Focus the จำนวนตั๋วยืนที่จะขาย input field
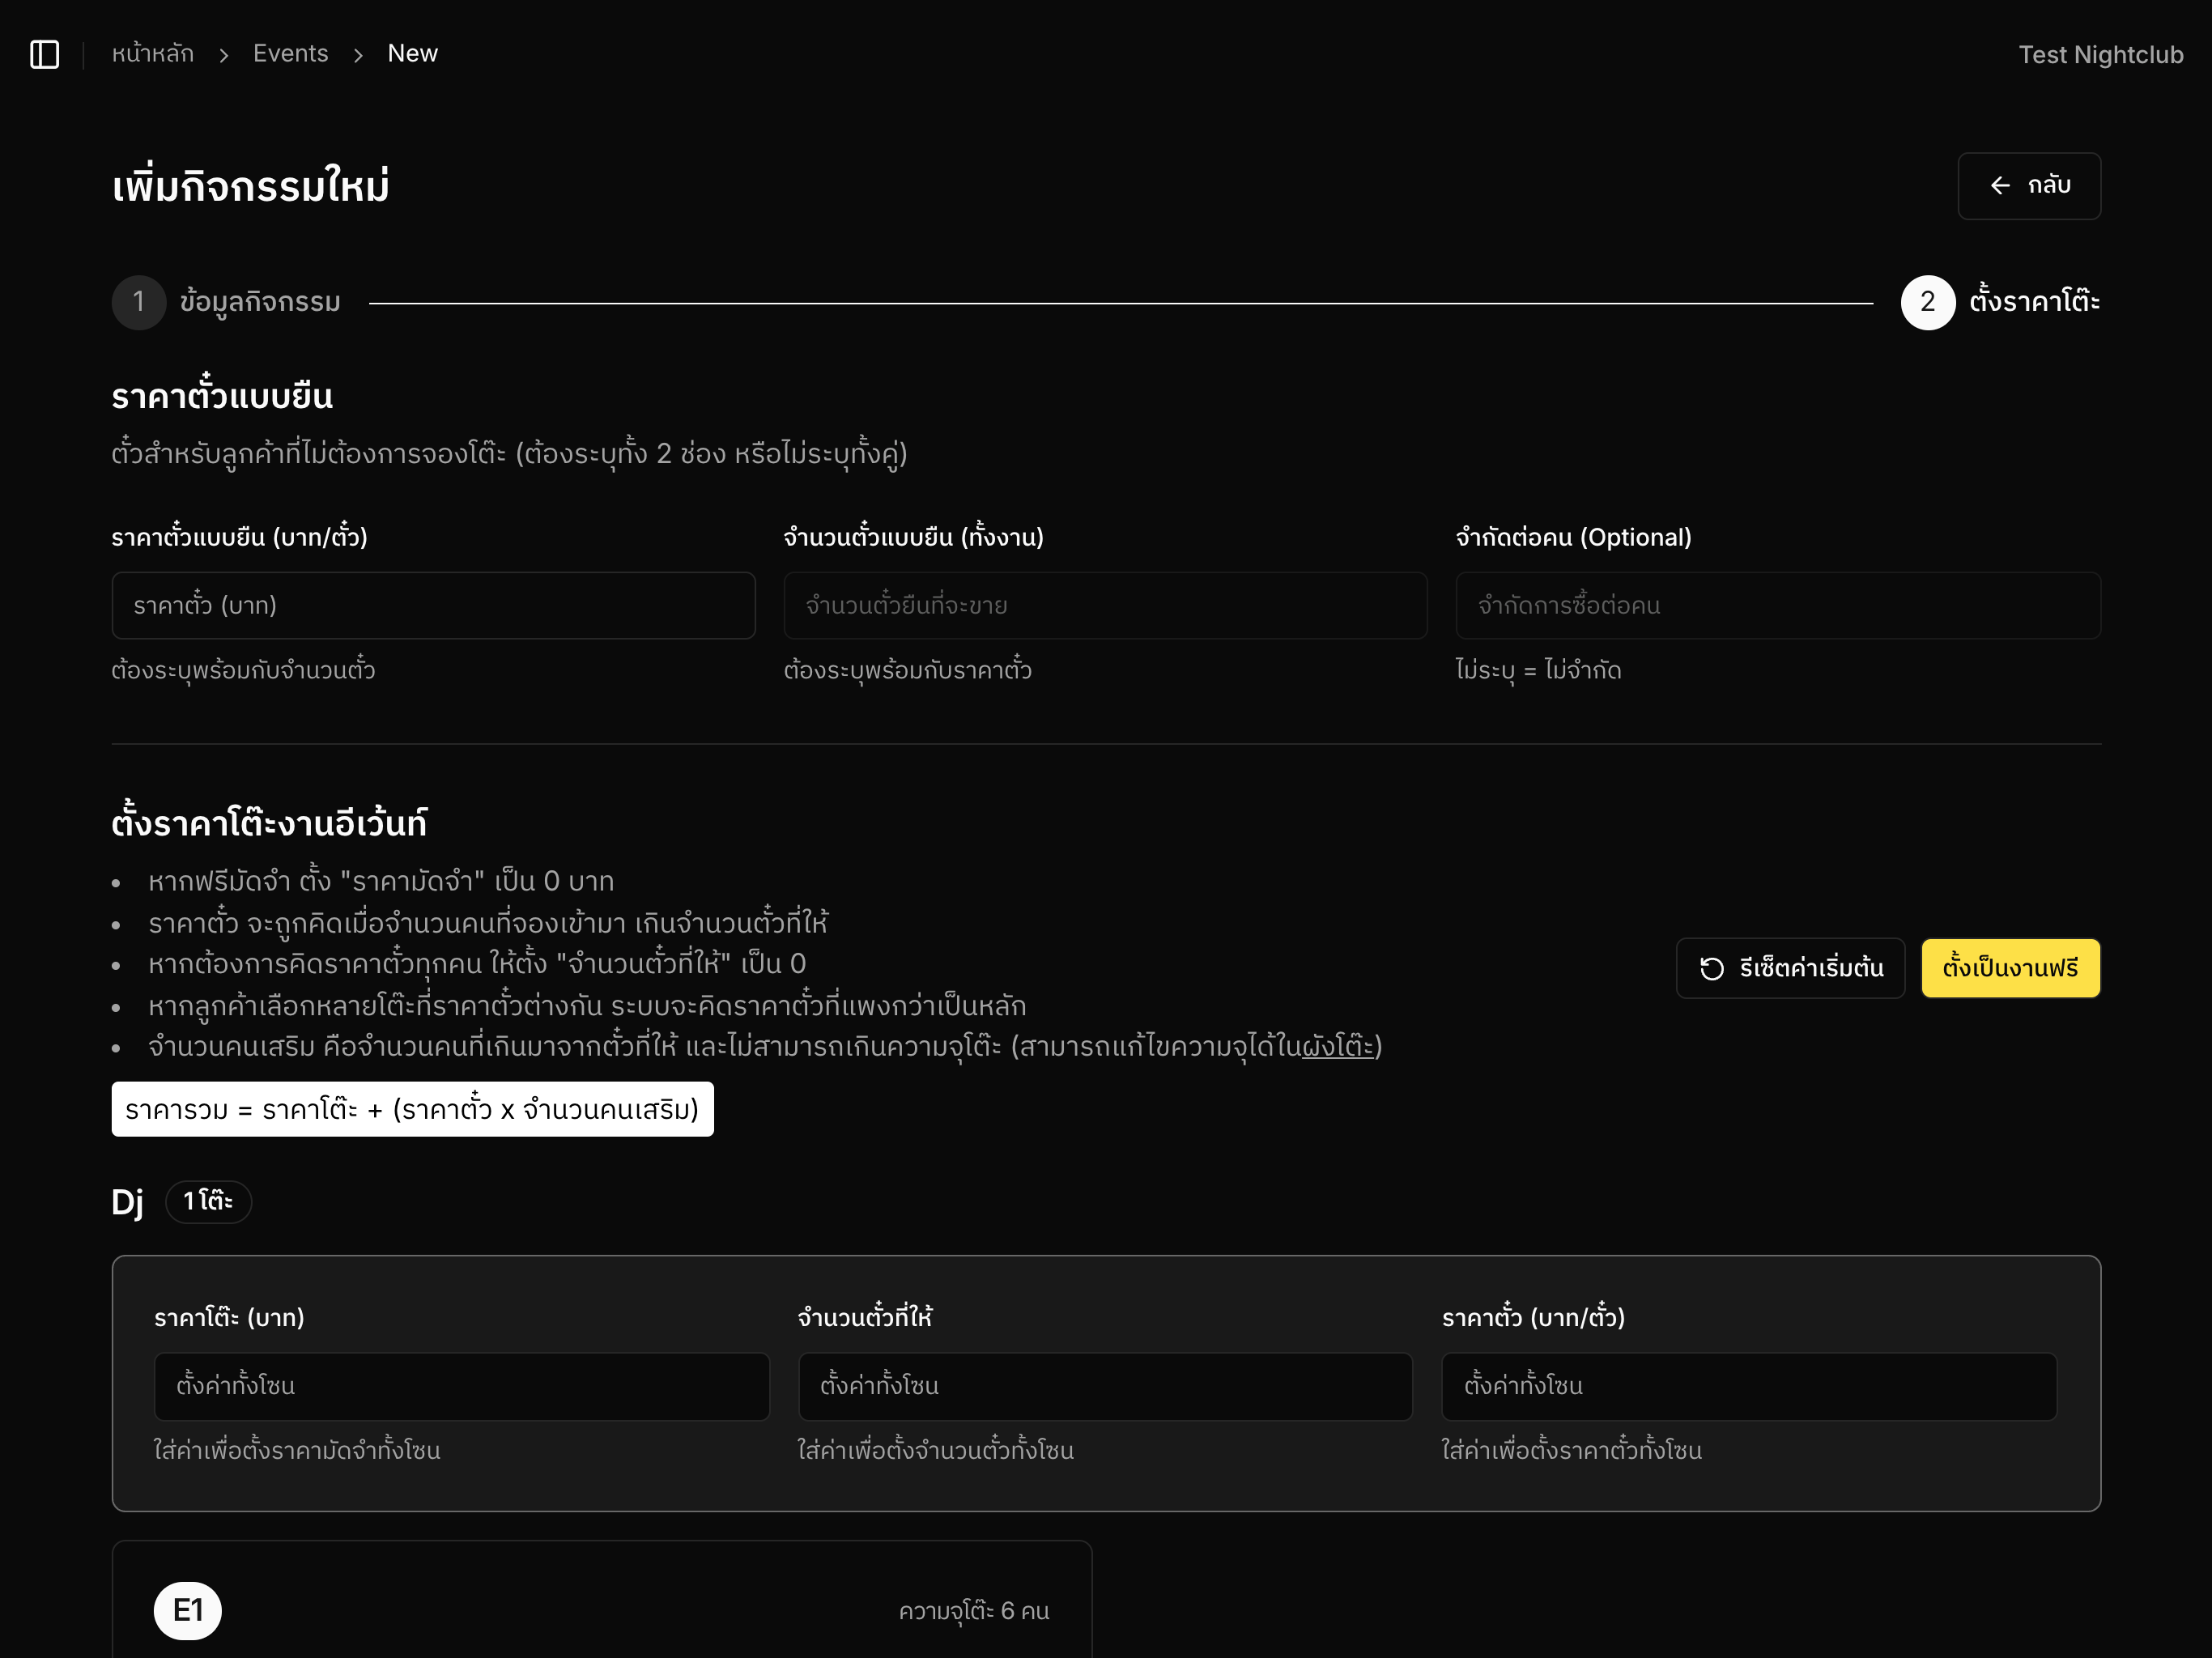The width and height of the screenshot is (2212, 1658). tap(1105, 605)
